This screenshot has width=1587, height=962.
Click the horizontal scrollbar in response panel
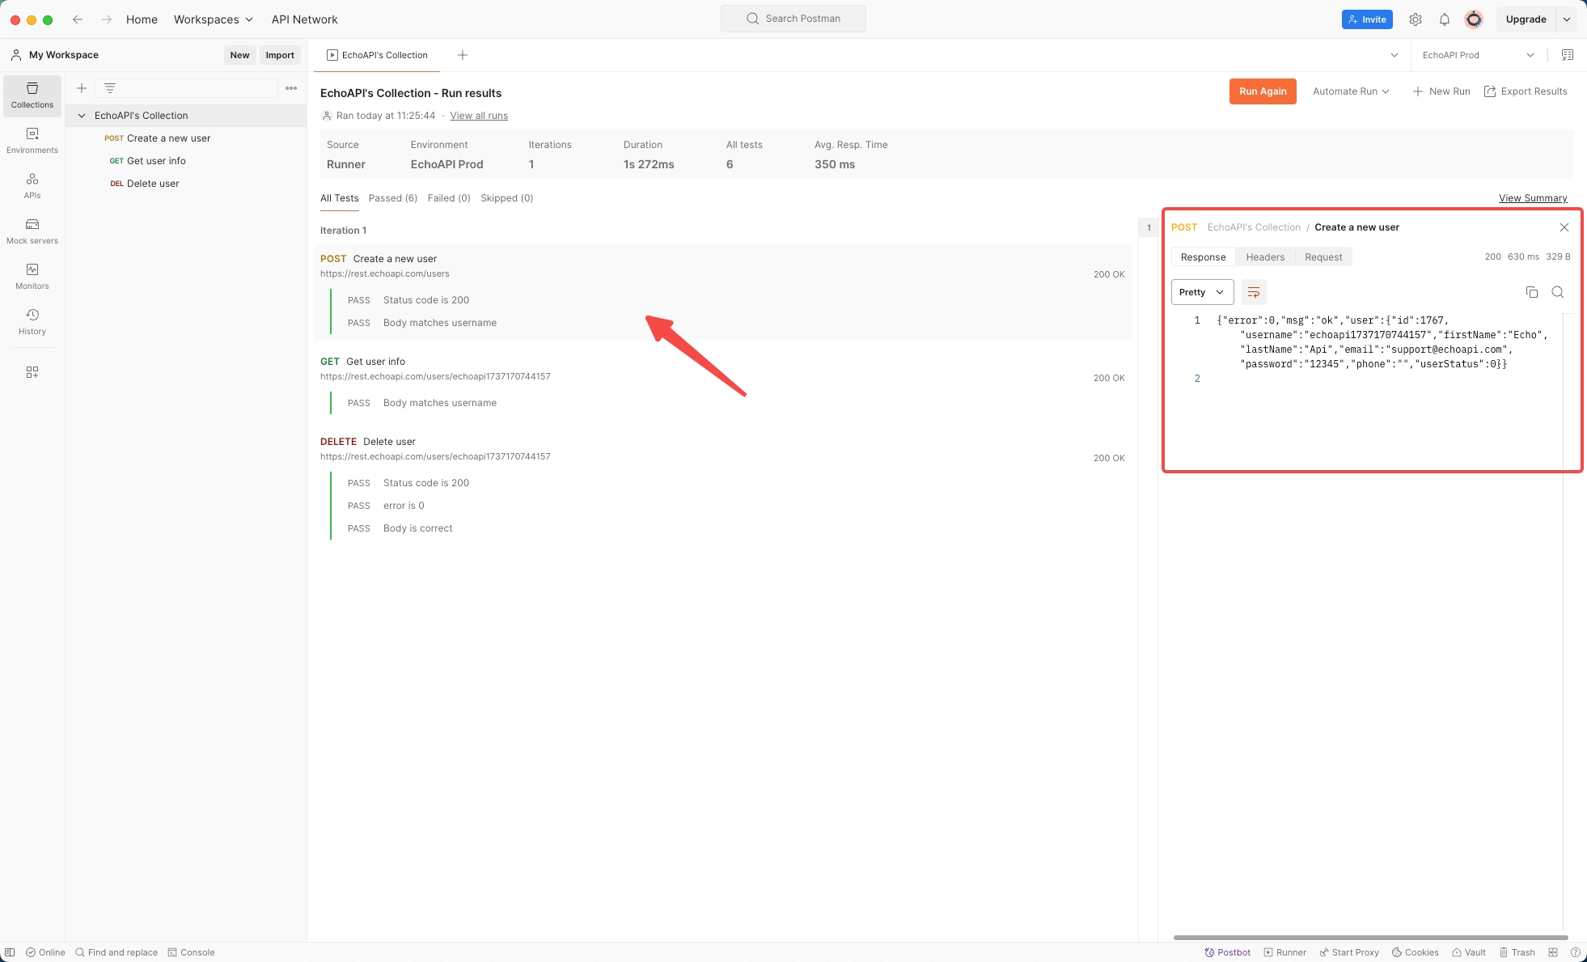click(x=1370, y=938)
